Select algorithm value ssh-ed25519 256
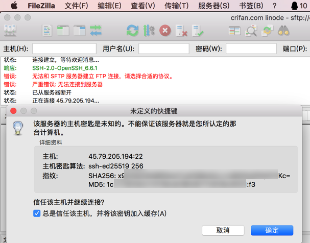Viewport: 310px width, 243px height. click(116, 166)
